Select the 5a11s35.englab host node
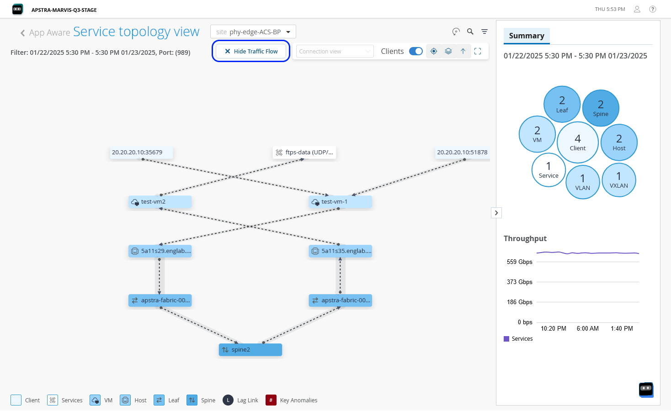Image resolution: width=671 pixels, height=411 pixels. point(340,251)
